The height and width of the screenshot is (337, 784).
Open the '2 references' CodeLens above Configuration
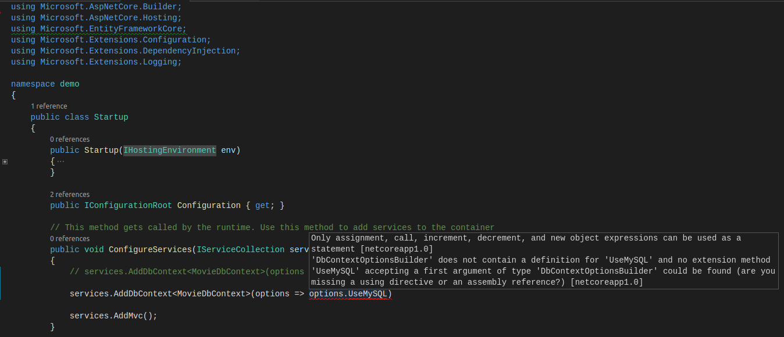70,194
